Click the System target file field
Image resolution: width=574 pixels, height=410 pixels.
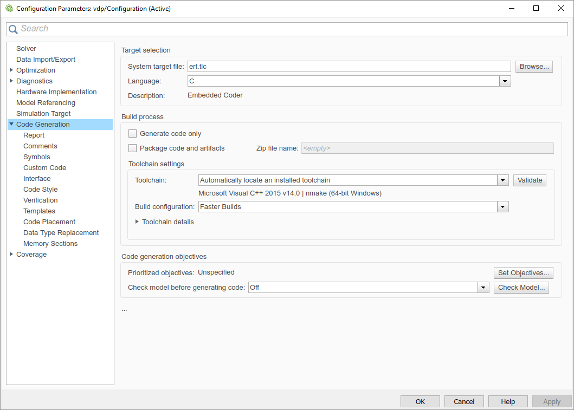349,67
